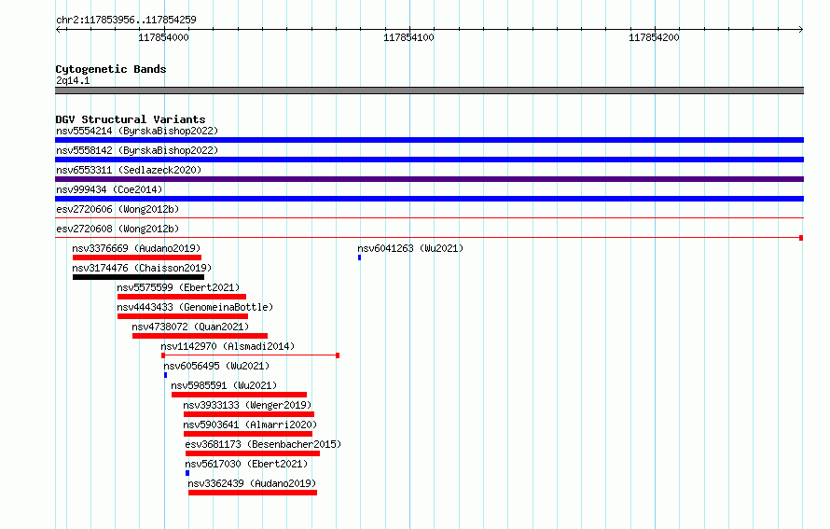Image resolution: width=830 pixels, height=529 pixels.
Task: Click the right arrow of the ruler
Action: tap(801, 30)
